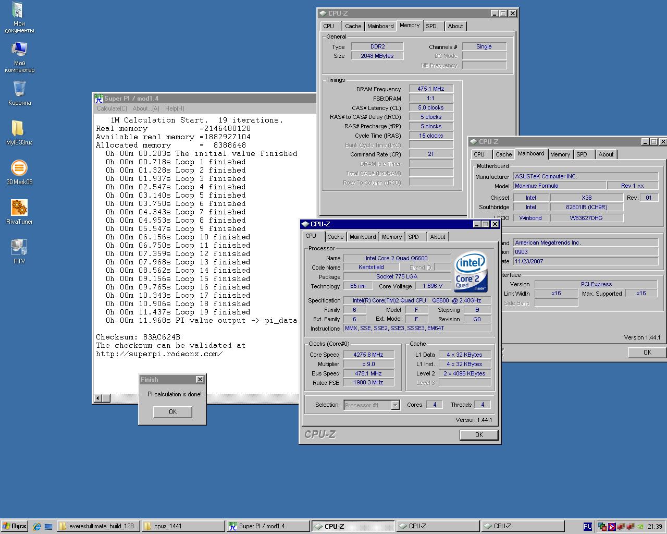Viewport: 667px width, 534px height.
Task: Click Checksum: 83AC624B line in Super PI
Action: coord(138,337)
